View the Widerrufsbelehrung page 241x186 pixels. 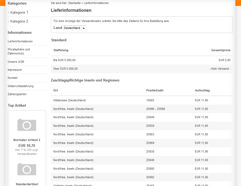click(21, 86)
